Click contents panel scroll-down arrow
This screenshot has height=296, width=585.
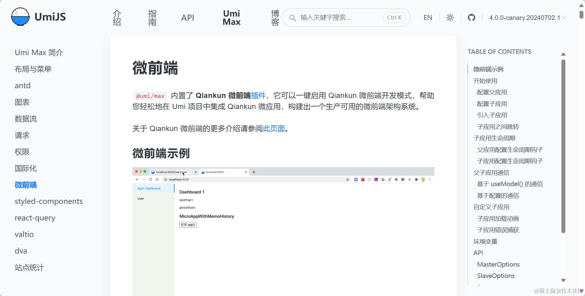pyautogui.click(x=563, y=280)
